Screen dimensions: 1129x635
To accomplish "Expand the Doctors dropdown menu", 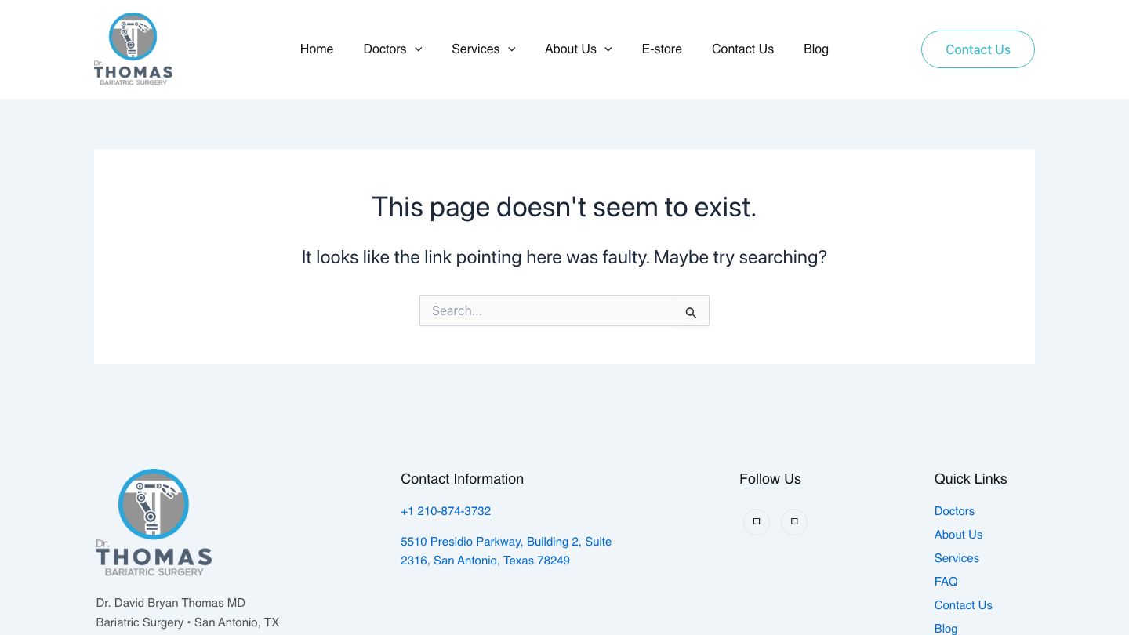I will (x=393, y=49).
